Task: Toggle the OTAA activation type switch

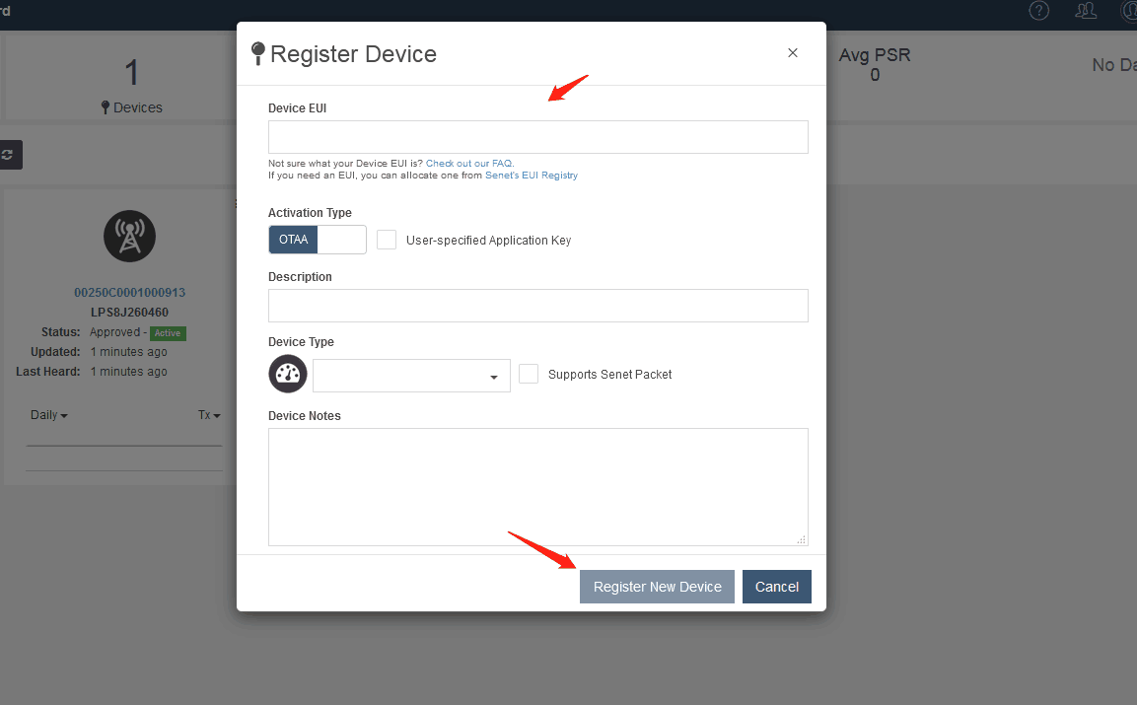Action: [x=317, y=240]
